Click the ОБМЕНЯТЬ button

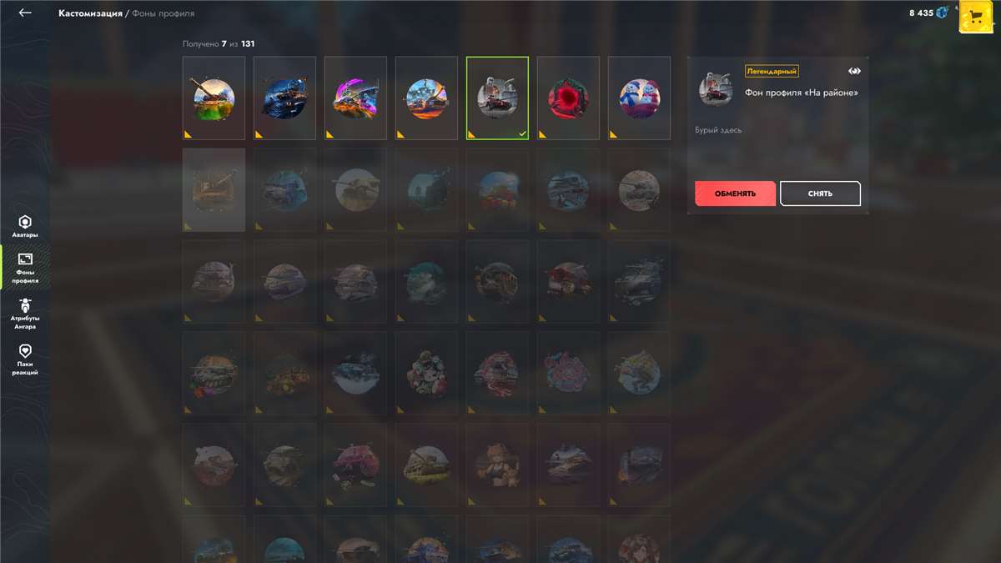[x=735, y=194]
